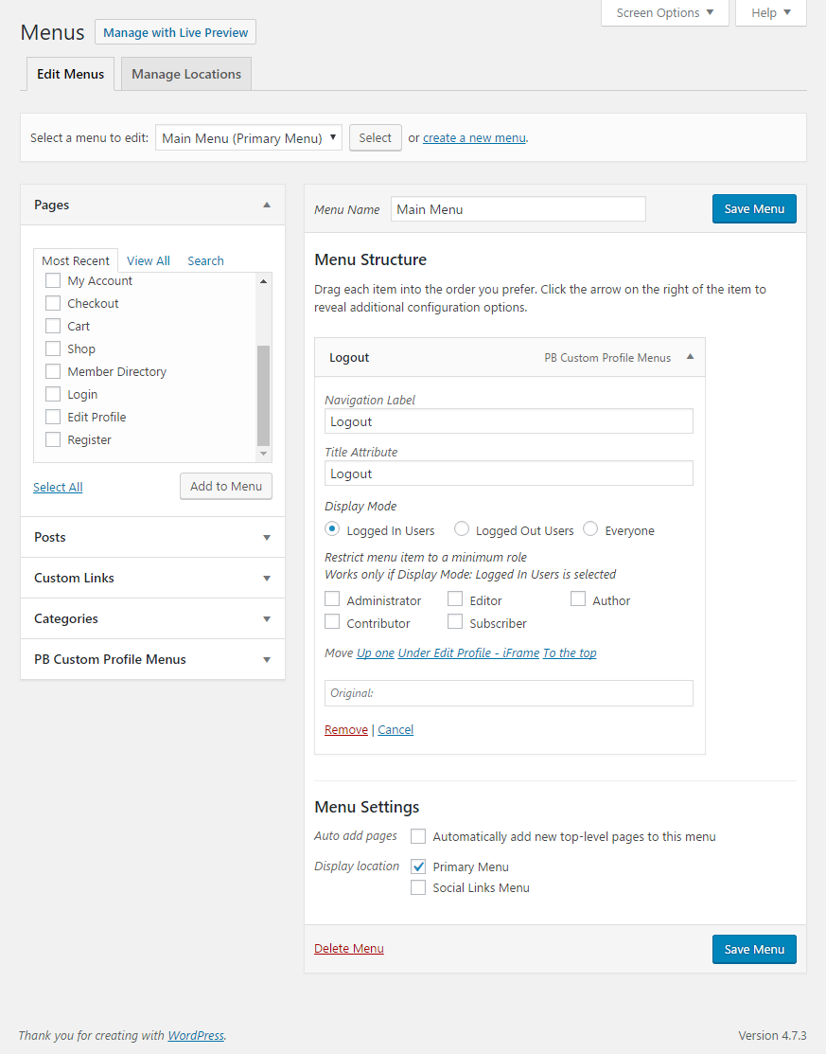This screenshot has height=1054, width=826.
Task: Open the View All pages tab
Action: tap(149, 261)
